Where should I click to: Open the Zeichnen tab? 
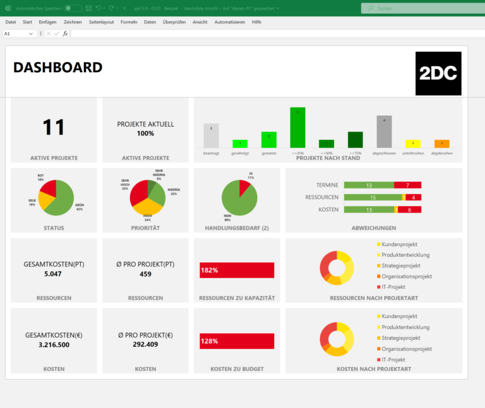pyautogui.click(x=73, y=22)
